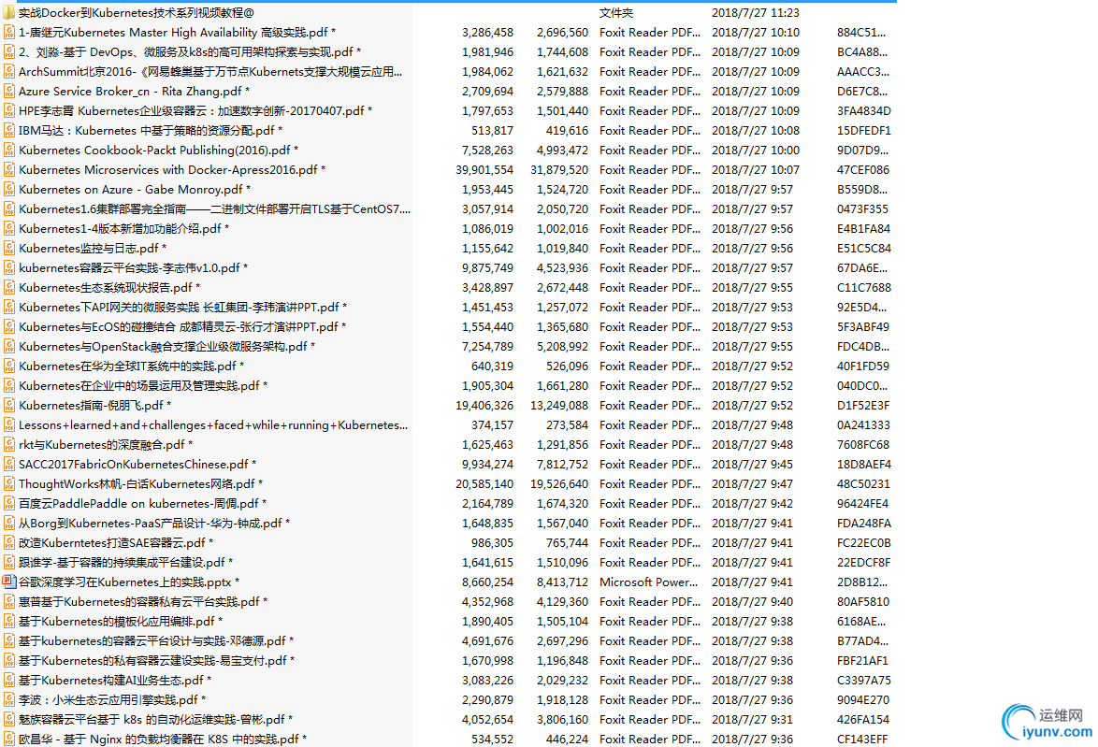
Task: Click PDF icon of Kubernetes监控与日志.pdf
Action: (x=9, y=248)
